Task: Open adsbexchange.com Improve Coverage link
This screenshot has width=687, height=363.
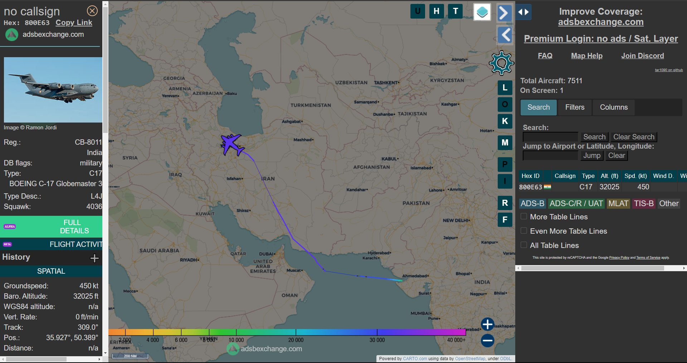Action: coord(601,22)
